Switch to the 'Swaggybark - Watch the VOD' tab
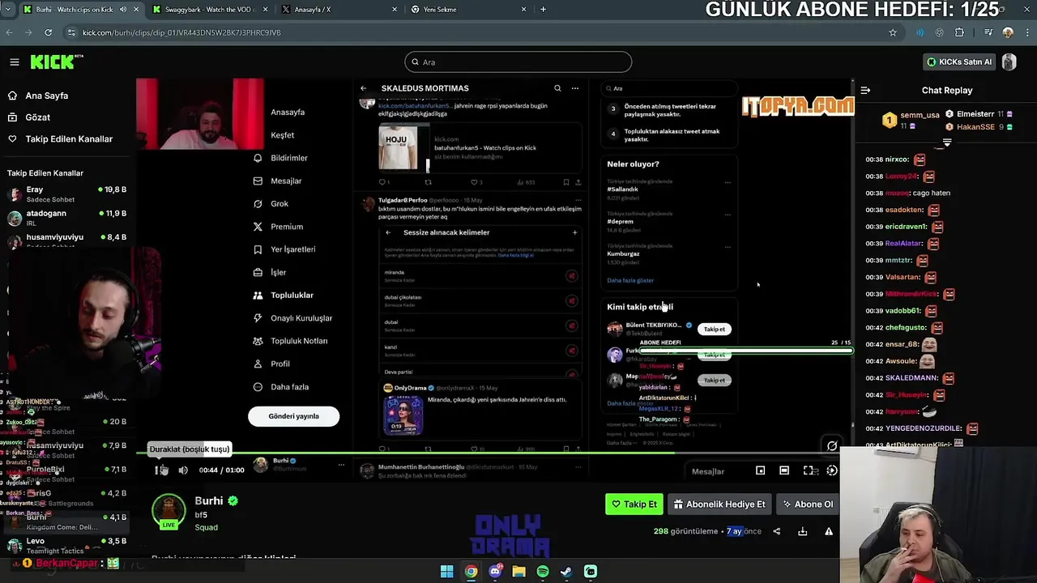The width and height of the screenshot is (1037, 583). [x=210, y=10]
